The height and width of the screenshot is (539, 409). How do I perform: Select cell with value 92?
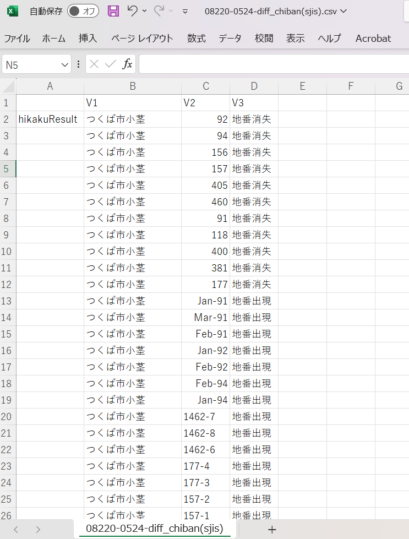205,119
